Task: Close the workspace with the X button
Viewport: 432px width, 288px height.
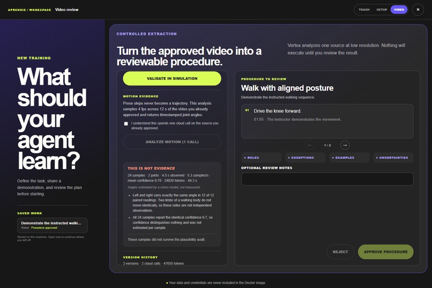Action: [418, 10]
